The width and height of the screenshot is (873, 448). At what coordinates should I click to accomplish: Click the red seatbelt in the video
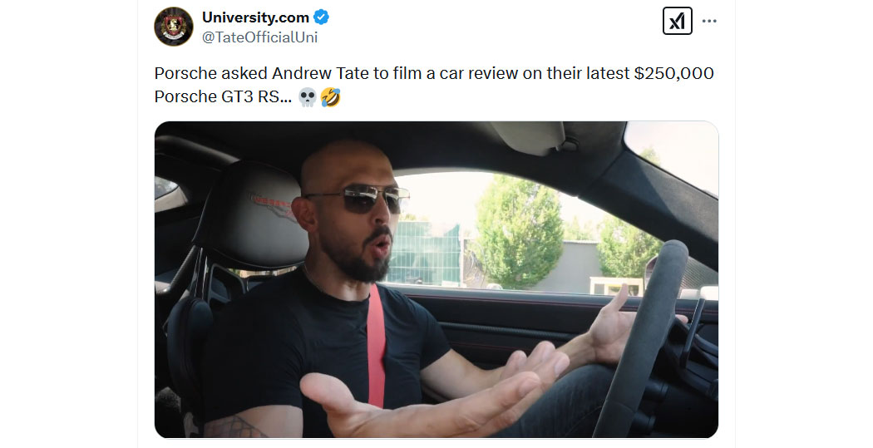click(376, 346)
